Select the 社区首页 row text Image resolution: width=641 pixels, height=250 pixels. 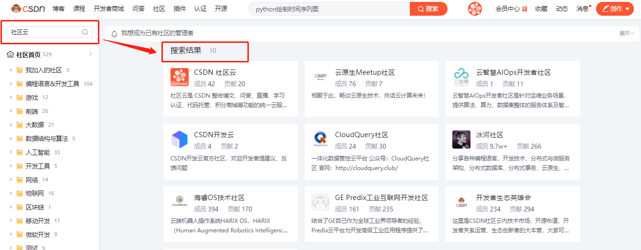[28, 54]
